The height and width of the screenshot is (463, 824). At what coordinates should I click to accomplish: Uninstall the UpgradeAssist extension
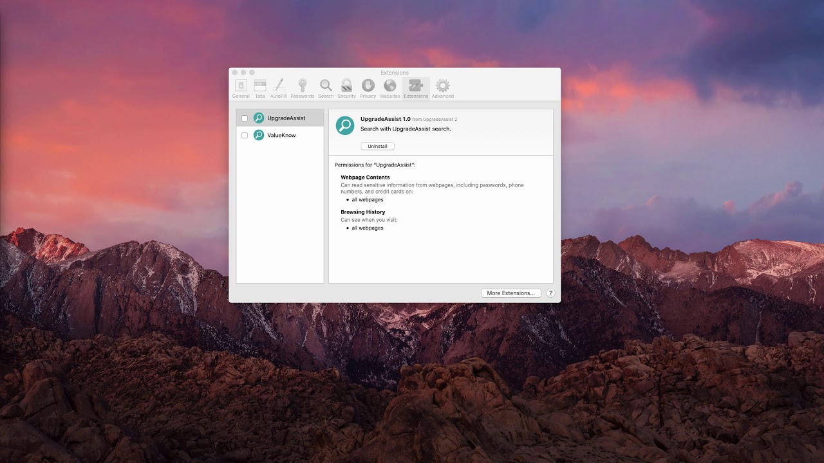[x=378, y=146]
